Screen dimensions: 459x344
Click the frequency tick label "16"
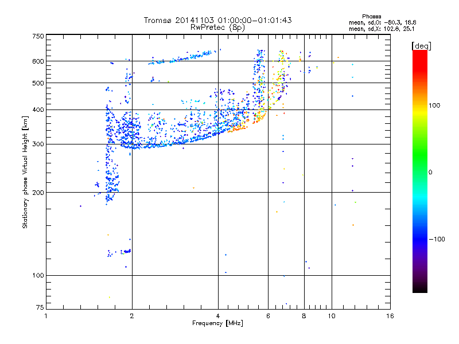[390, 316]
